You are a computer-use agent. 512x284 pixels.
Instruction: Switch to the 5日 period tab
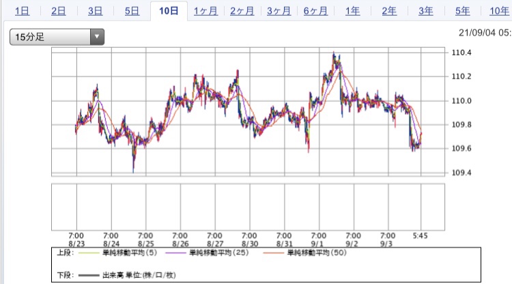[132, 11]
